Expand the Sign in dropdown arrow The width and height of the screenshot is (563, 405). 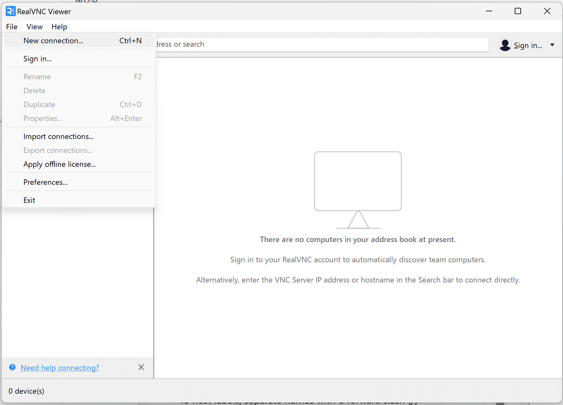[x=552, y=45]
